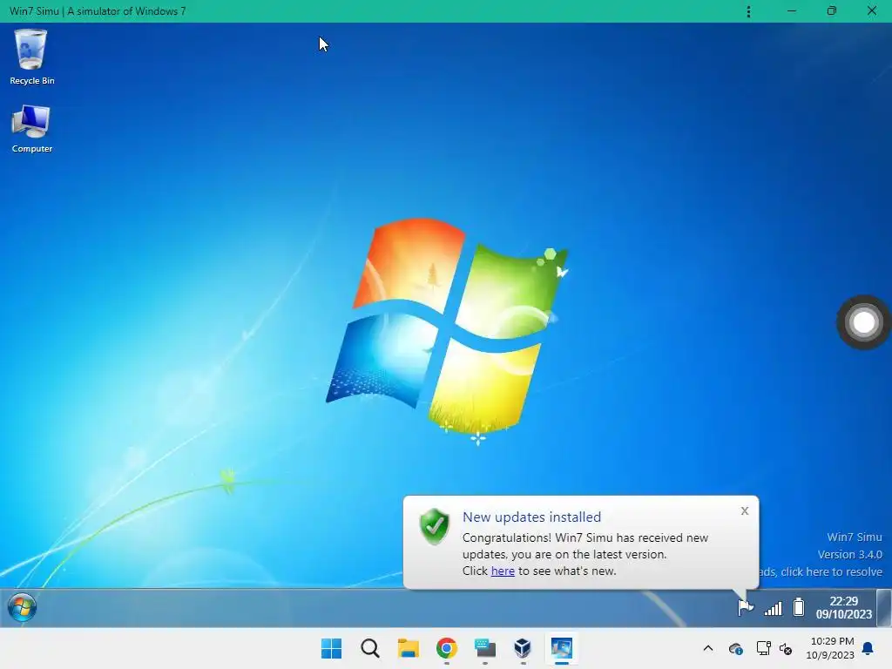Screen dimensions: 892x669
Task: Open the network monitor tray icon
Action: click(763, 648)
